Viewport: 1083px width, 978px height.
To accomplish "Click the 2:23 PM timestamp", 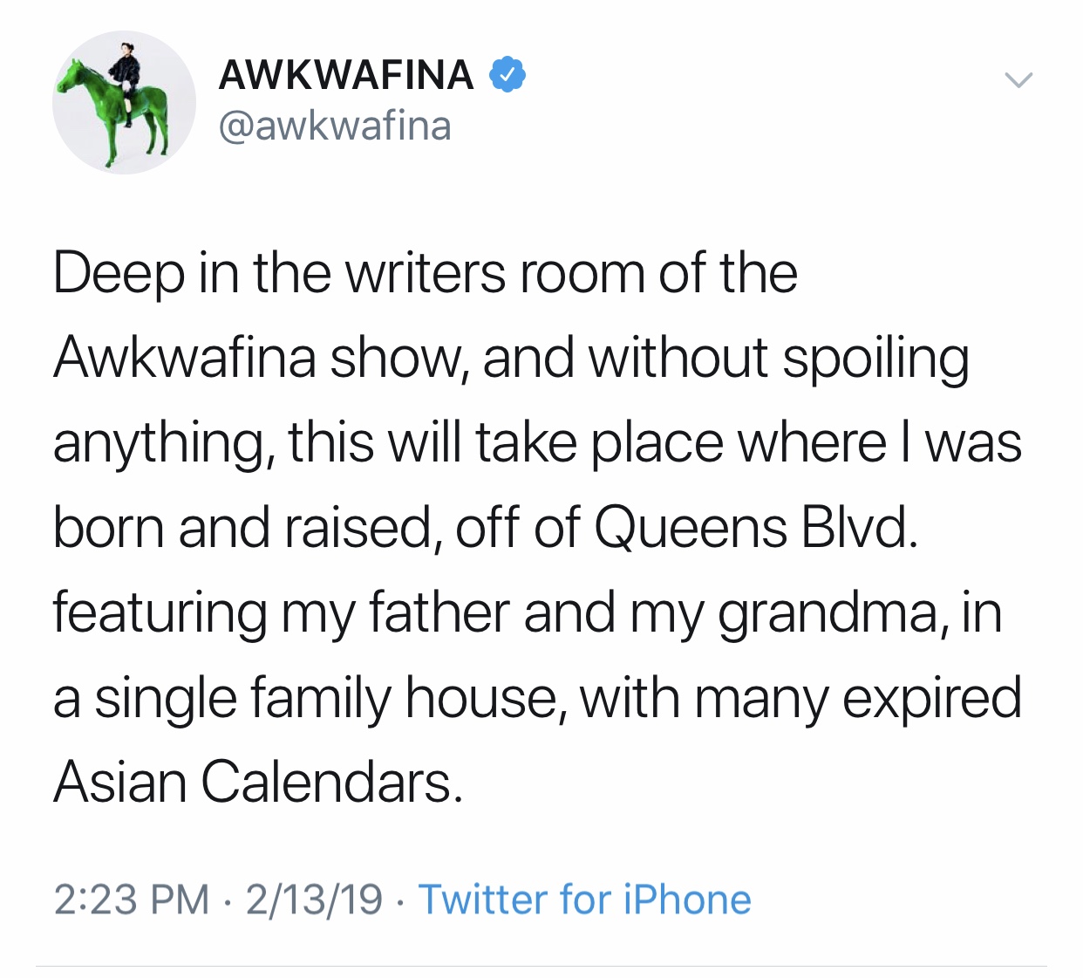I will [131, 899].
